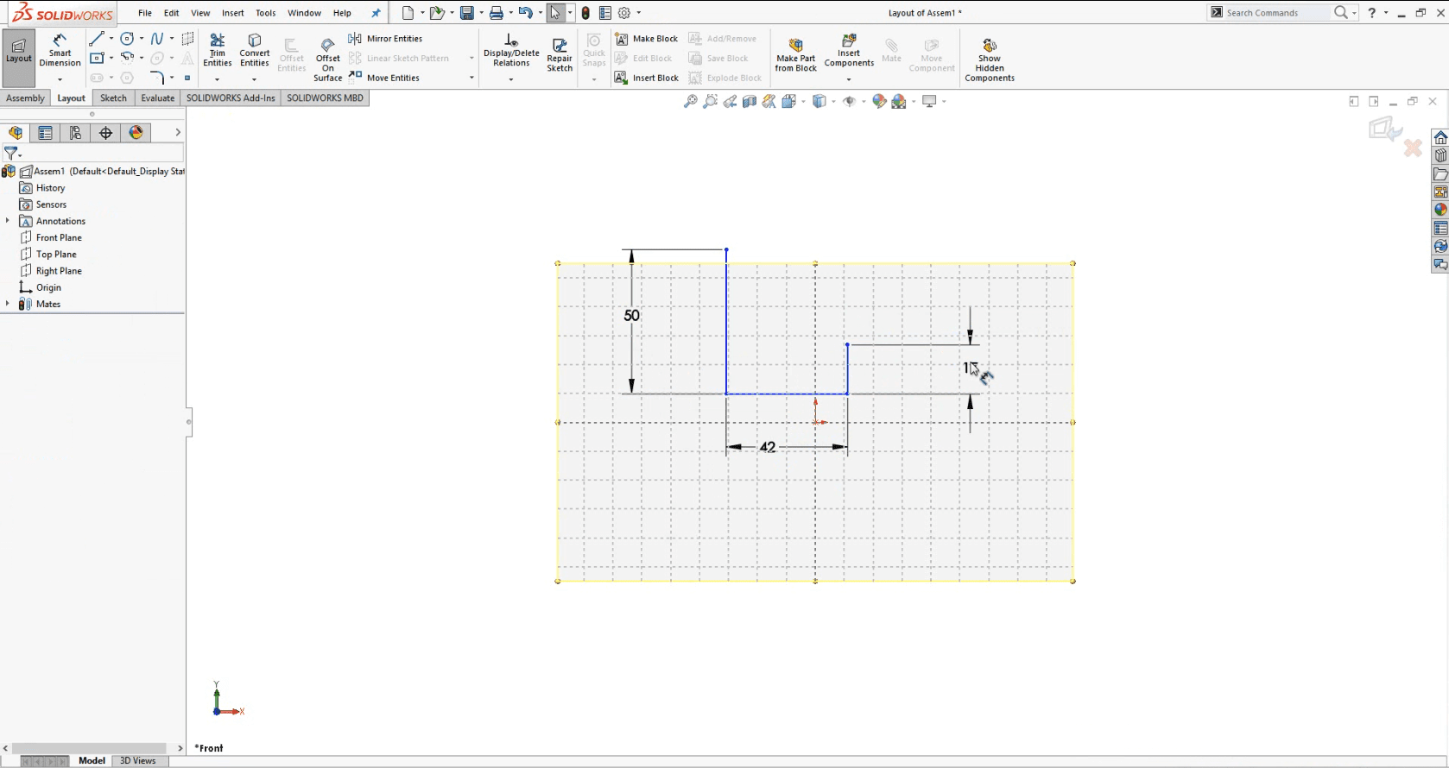Open Move Entities dropdown arrow

click(471, 78)
